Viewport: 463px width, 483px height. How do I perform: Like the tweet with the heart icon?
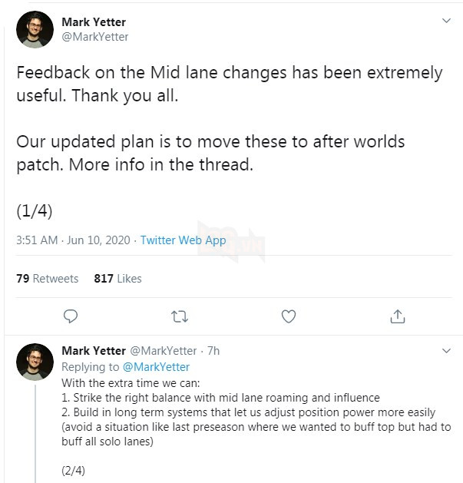click(289, 316)
